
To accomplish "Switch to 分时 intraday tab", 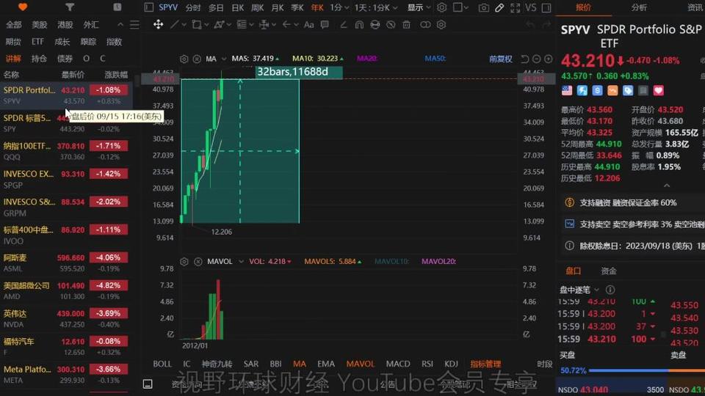I will pos(193,7).
